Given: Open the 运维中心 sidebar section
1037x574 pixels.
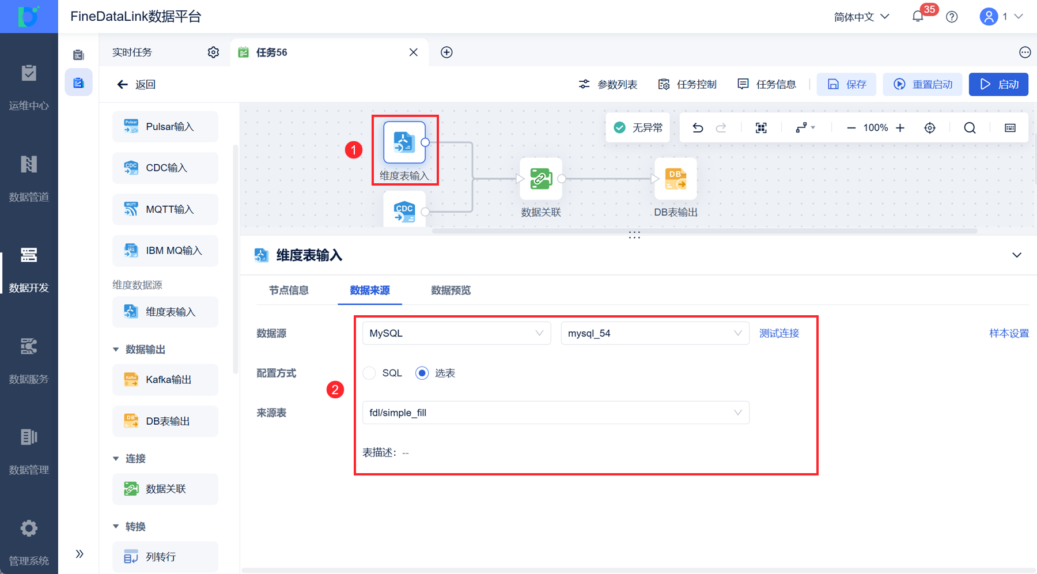Looking at the screenshot, I should [29, 86].
